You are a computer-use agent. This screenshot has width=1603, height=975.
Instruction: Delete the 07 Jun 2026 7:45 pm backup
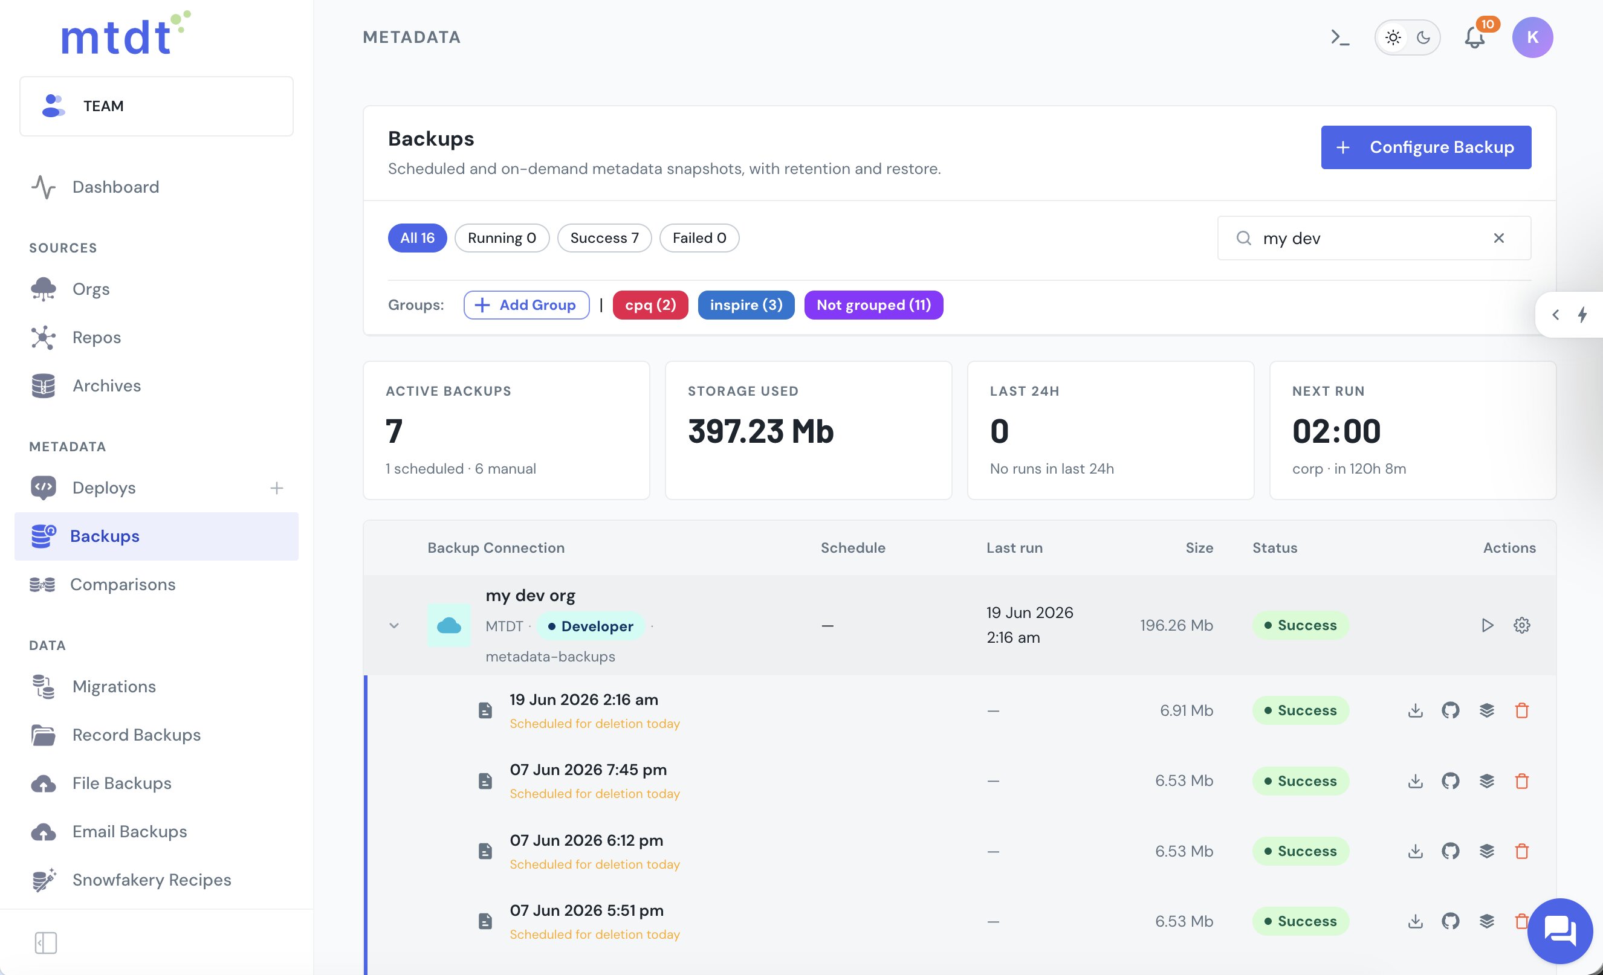pyautogui.click(x=1521, y=780)
